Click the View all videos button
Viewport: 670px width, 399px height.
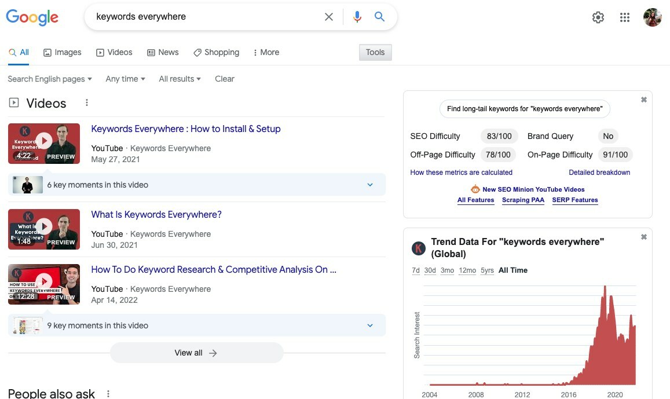click(x=196, y=353)
